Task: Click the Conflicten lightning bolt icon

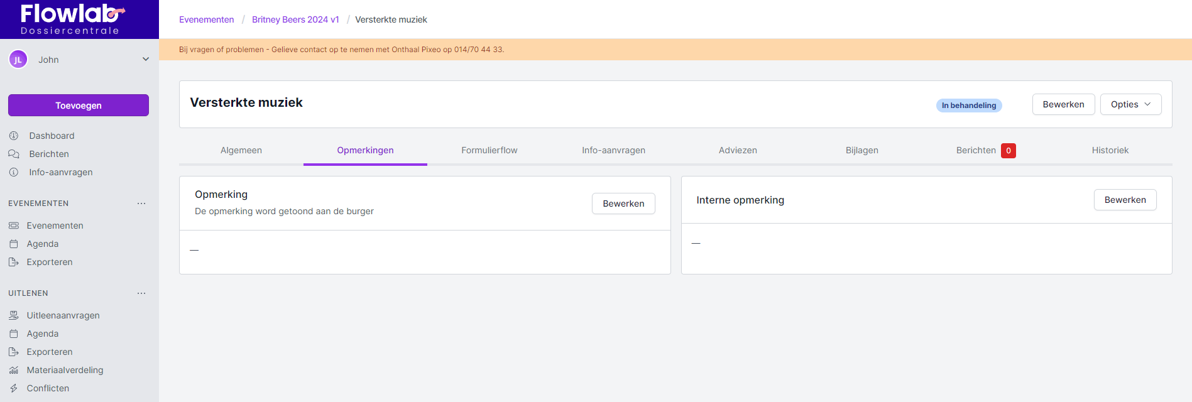Action: click(14, 388)
